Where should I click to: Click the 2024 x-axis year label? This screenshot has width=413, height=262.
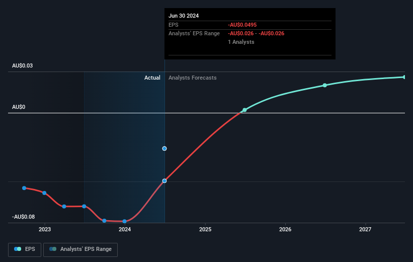coord(125,229)
